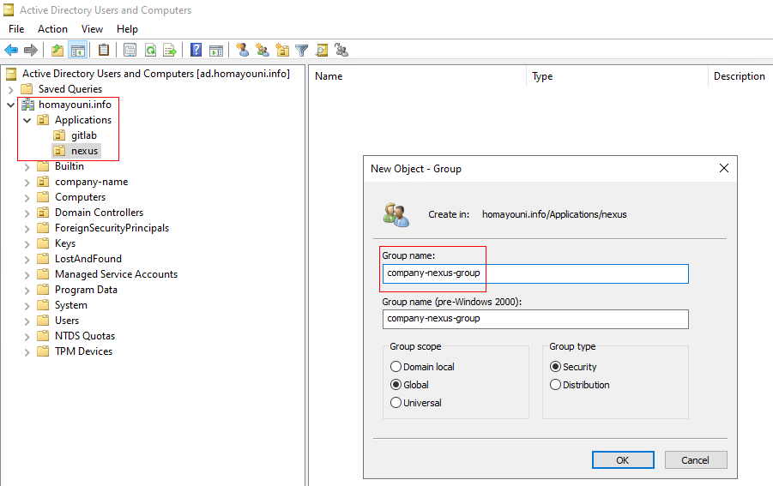Expand the ForeignSecurityPrincipals node
Screen dimensions: 773x486
(27, 229)
